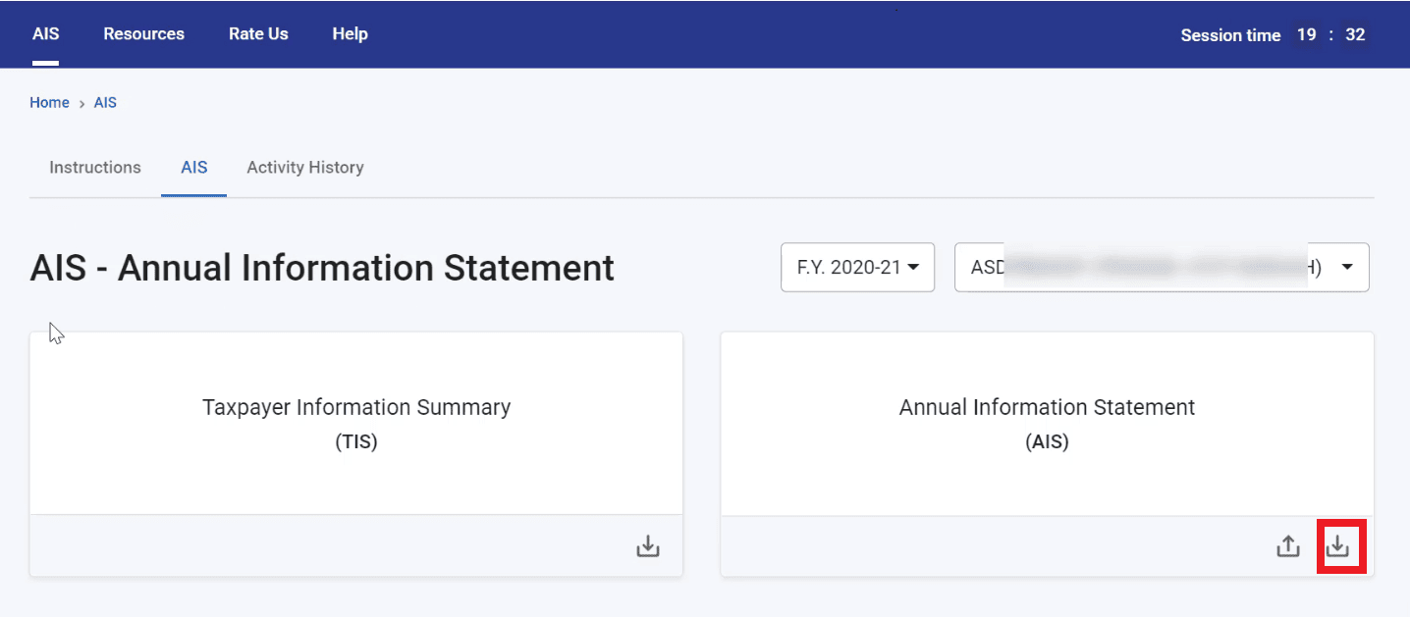
Task: Click Rate Us in the navigation bar
Action: click(258, 34)
